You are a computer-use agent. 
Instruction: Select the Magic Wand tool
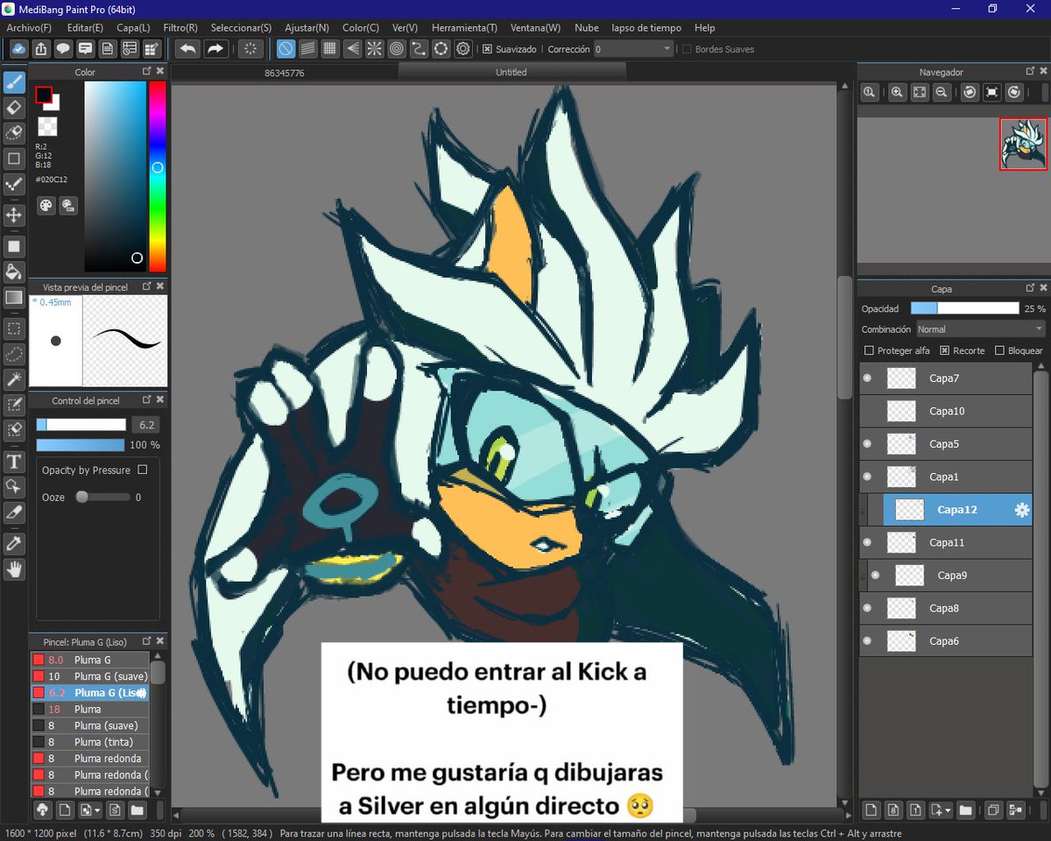(14, 379)
